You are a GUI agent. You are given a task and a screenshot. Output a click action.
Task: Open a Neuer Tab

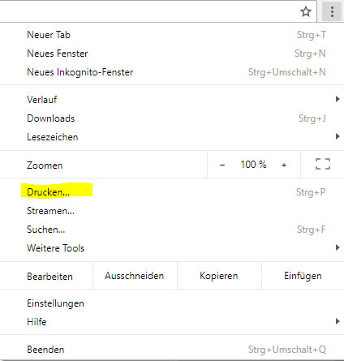click(x=172, y=35)
